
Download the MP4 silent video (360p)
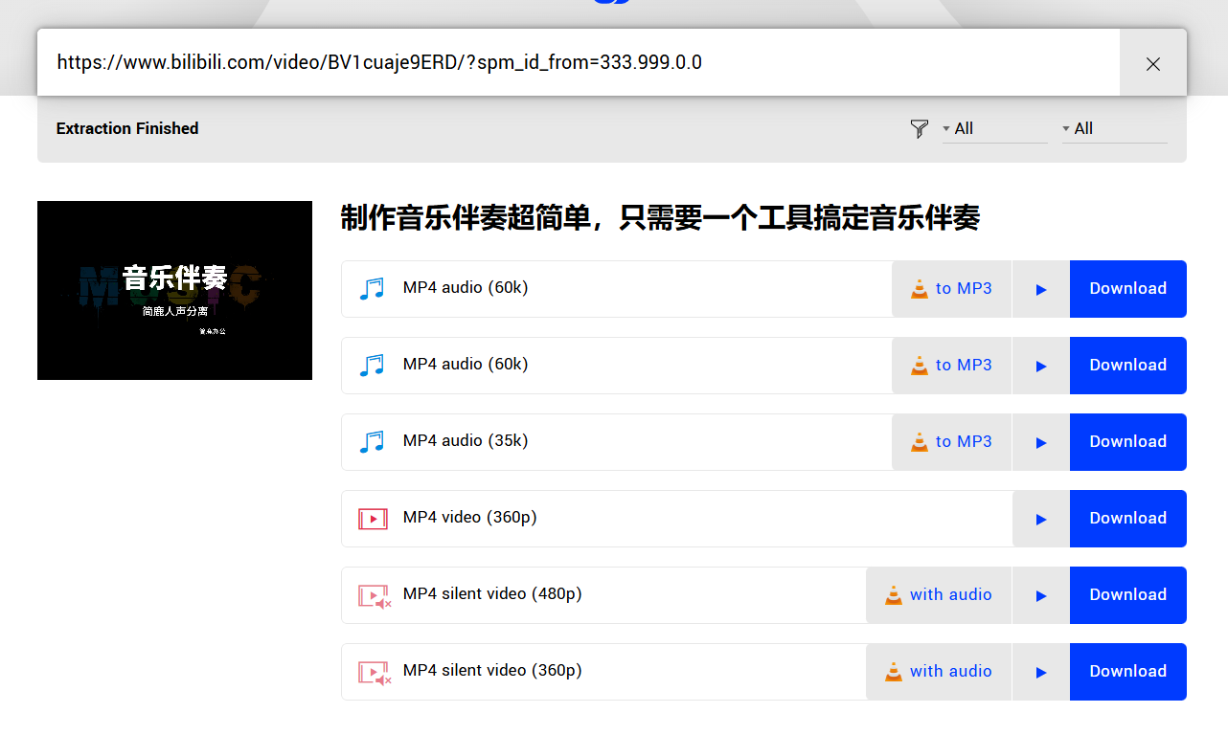(1127, 672)
